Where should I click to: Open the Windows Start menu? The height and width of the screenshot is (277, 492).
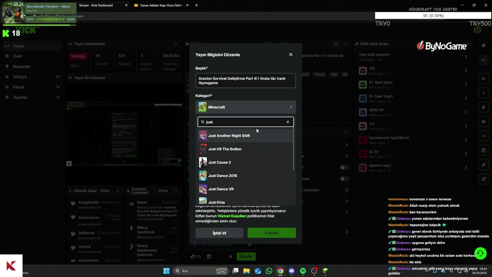point(166,271)
